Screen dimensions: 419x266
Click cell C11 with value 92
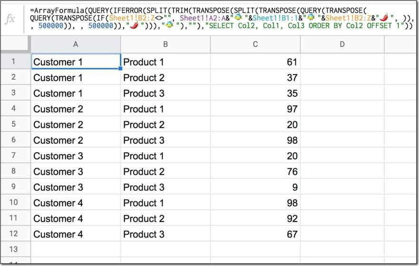(x=255, y=218)
